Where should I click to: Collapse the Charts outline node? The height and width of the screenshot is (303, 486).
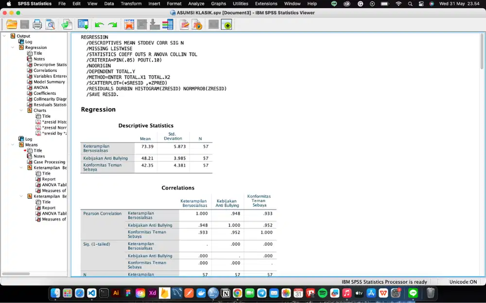21,111
